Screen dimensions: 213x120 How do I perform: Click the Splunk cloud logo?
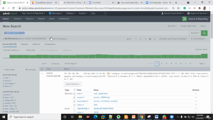10,13
